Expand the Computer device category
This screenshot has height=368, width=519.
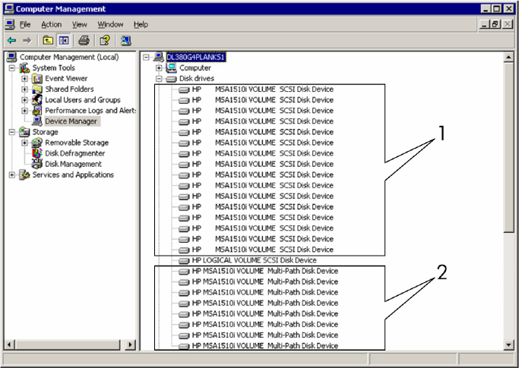[x=160, y=68]
